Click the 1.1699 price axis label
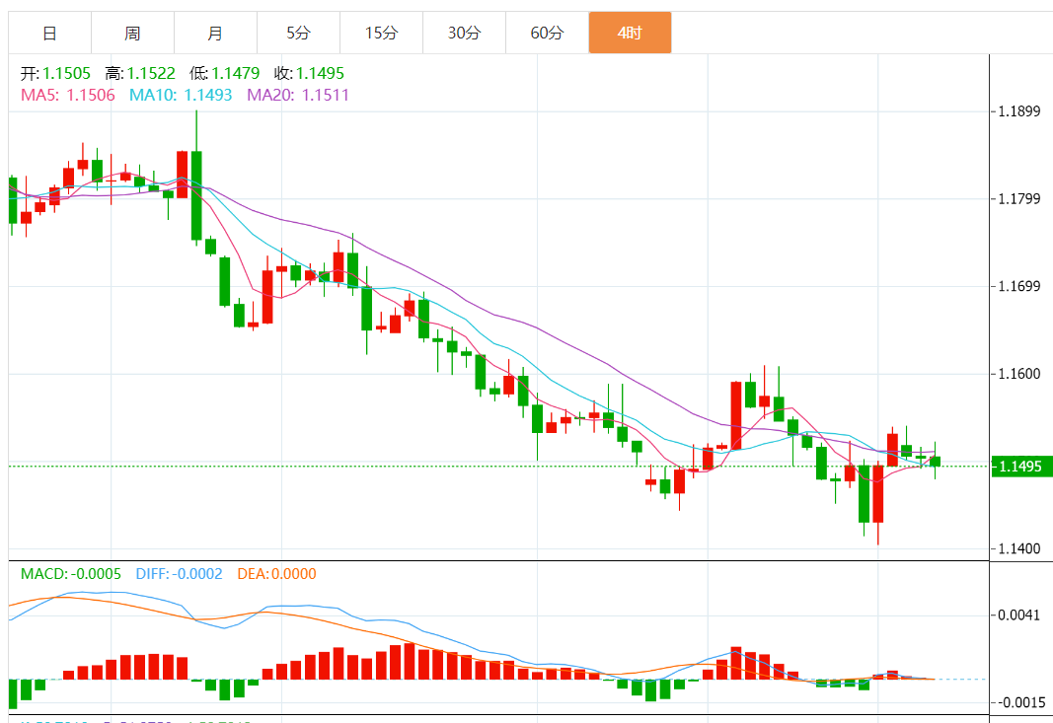The image size is (1053, 723). tap(1018, 287)
